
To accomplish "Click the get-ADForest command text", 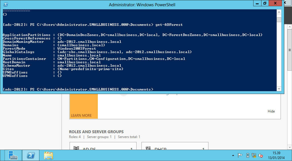I will pos(169,25).
